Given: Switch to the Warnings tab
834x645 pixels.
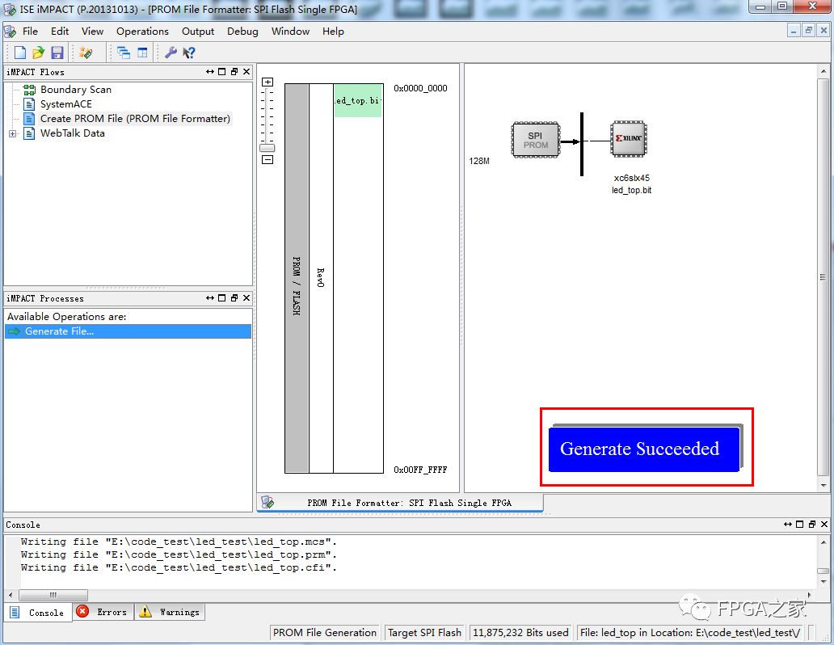Looking at the screenshot, I should (169, 612).
